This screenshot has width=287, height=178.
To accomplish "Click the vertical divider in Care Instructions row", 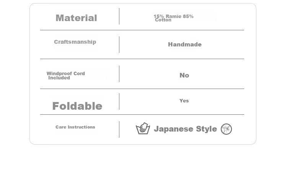I will (119, 129).
